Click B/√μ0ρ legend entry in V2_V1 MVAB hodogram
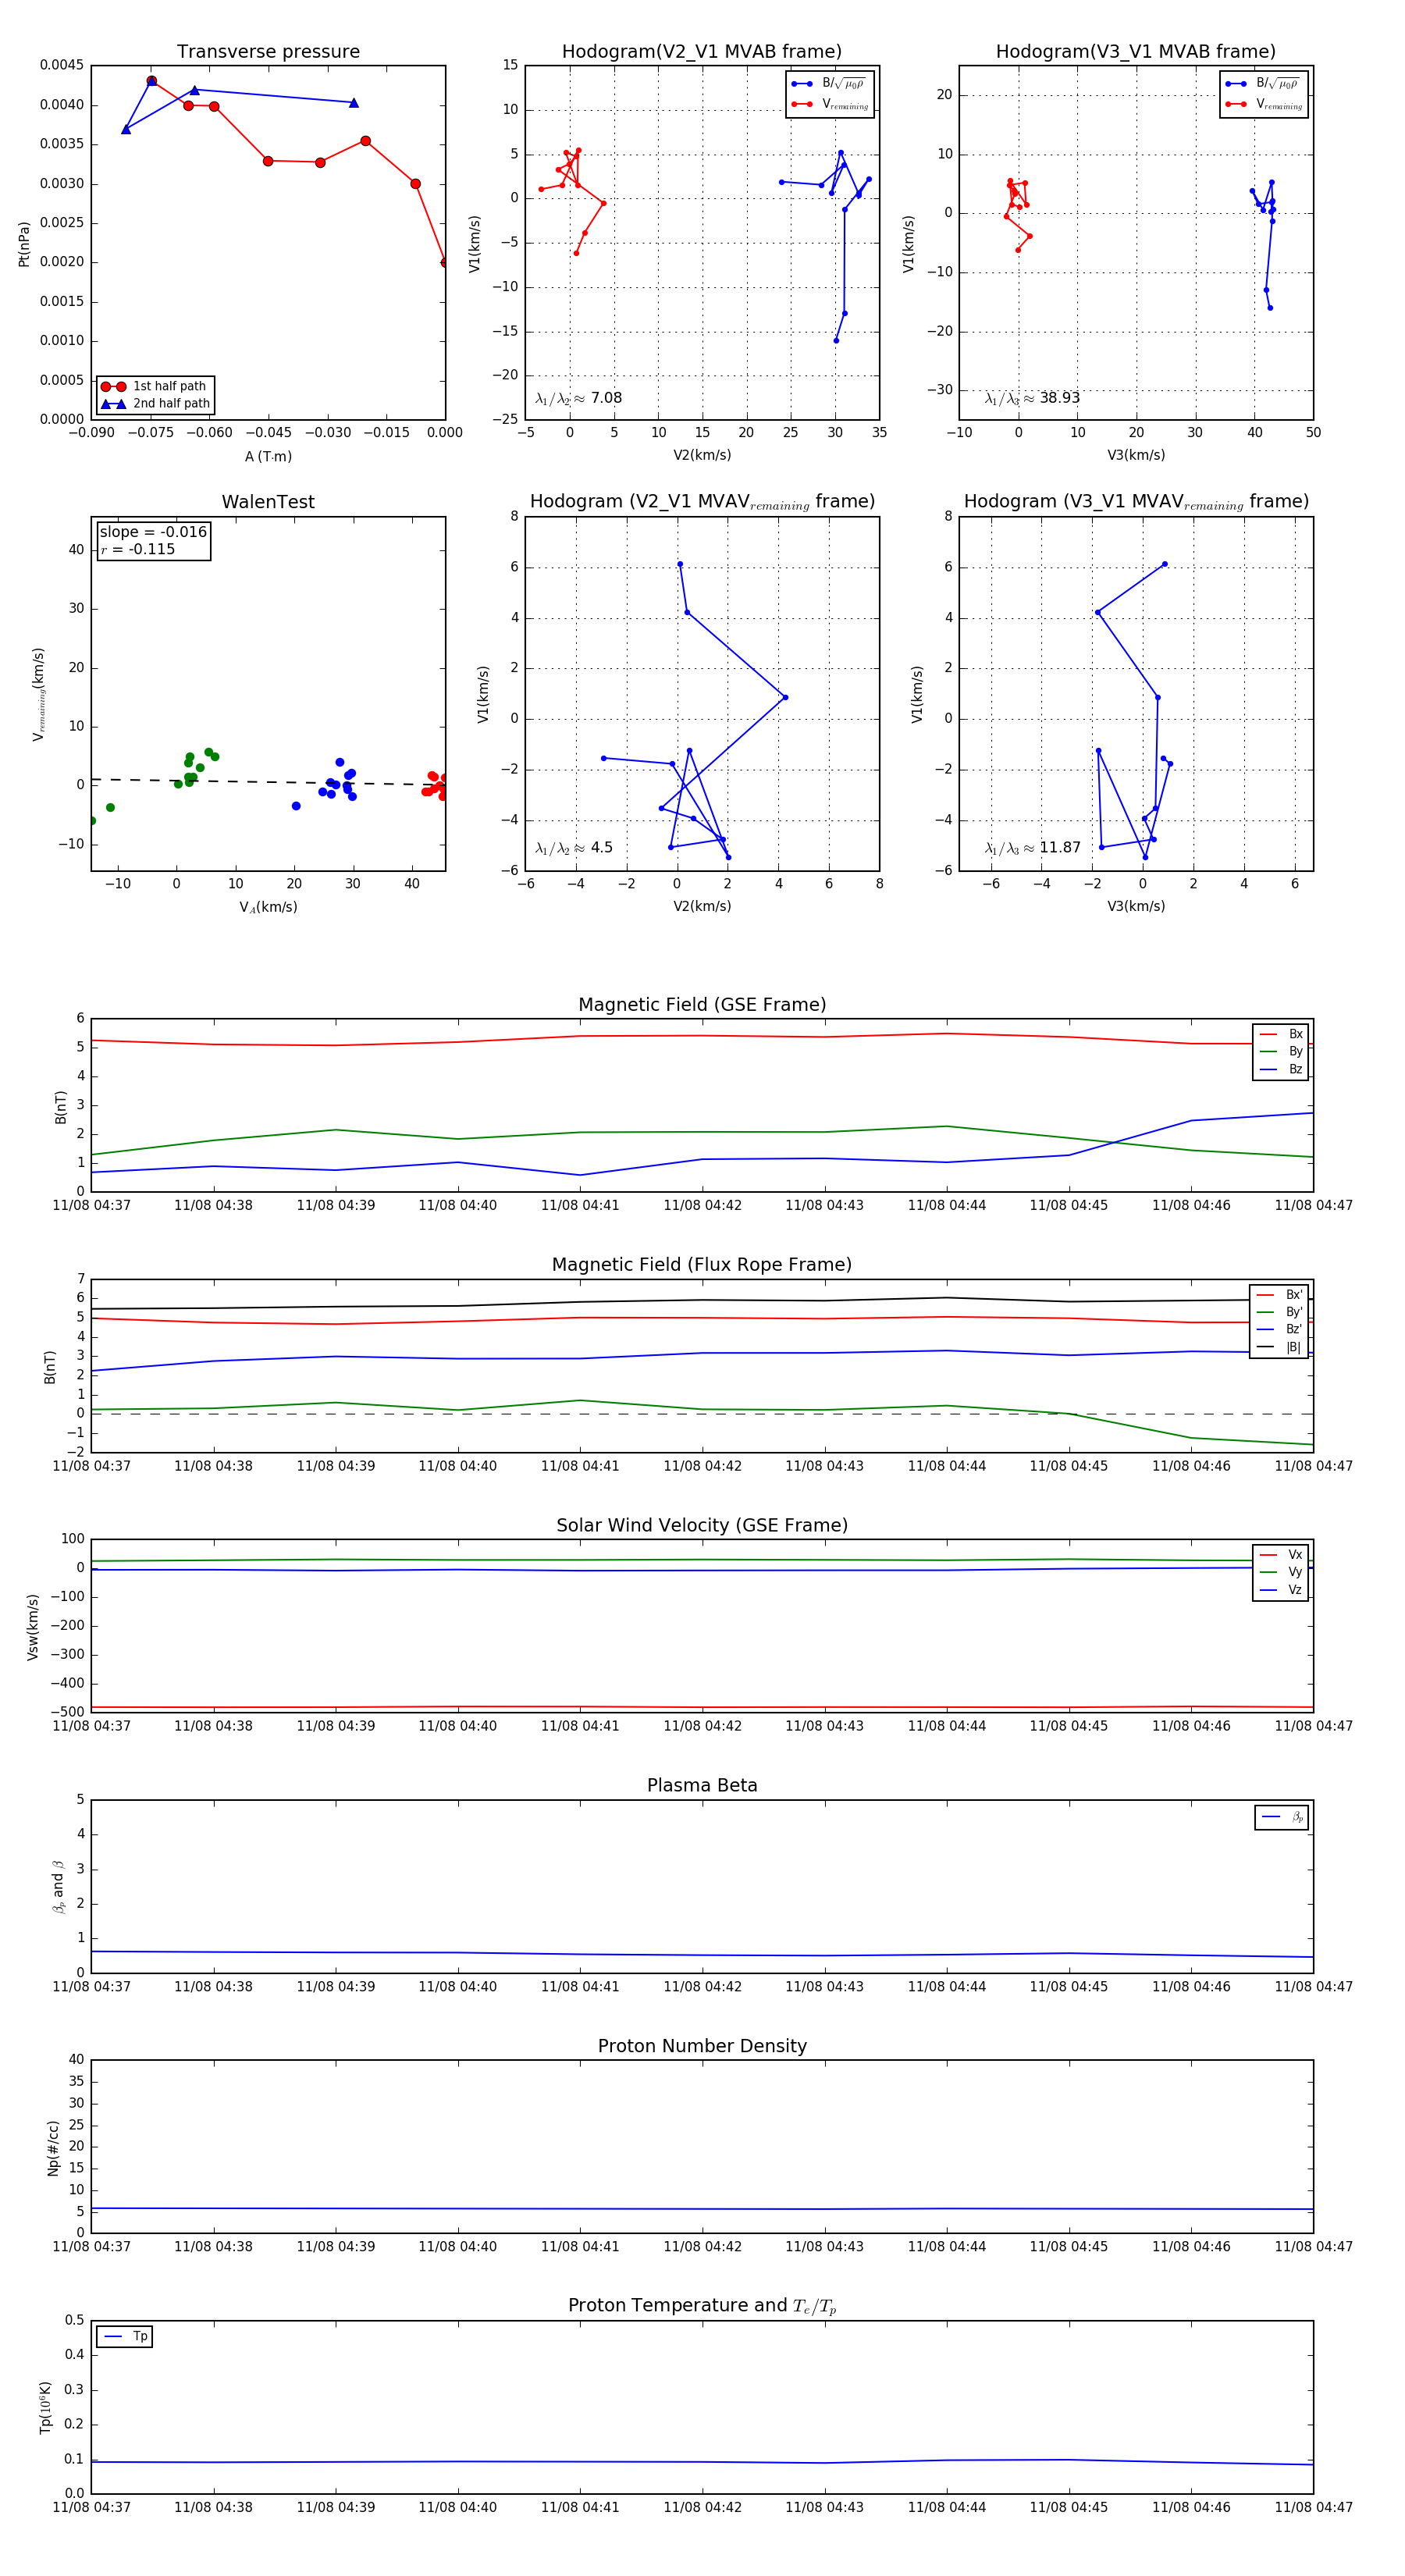 (x=830, y=84)
